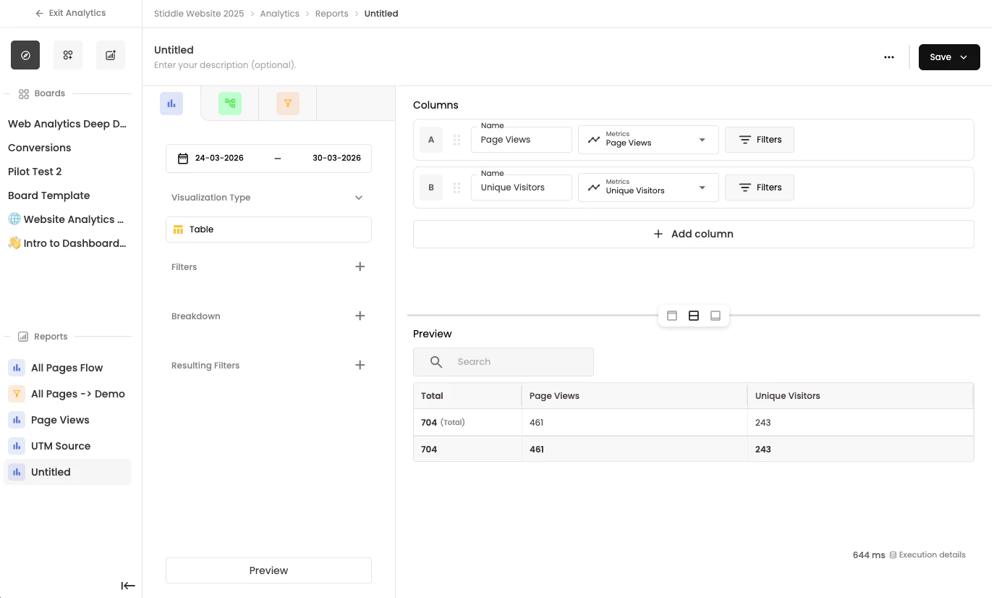The image size is (994, 598).
Task: Click Execution details database icon
Action: pyautogui.click(x=893, y=555)
